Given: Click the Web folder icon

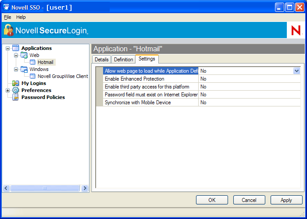Looking at the screenshot, I should (24, 55).
